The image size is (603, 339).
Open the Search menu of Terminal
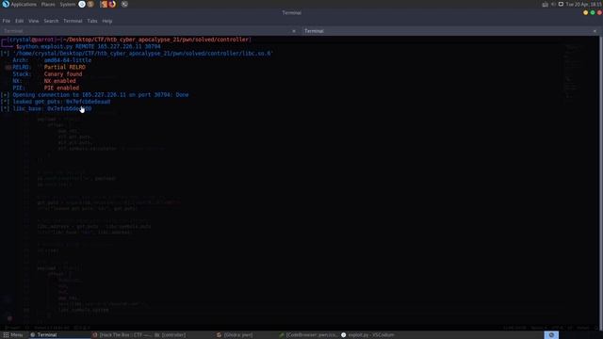pos(51,21)
